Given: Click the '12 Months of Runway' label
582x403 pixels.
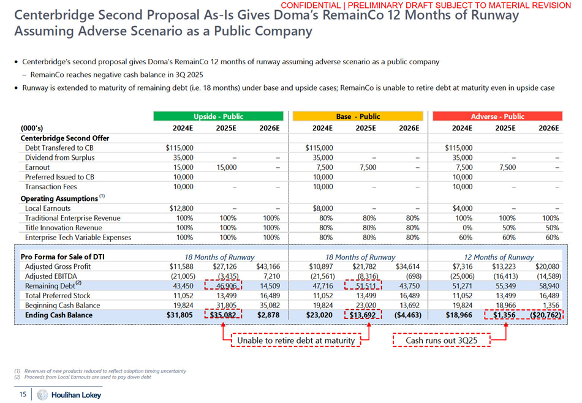Looking at the screenshot, I should pos(499,257).
